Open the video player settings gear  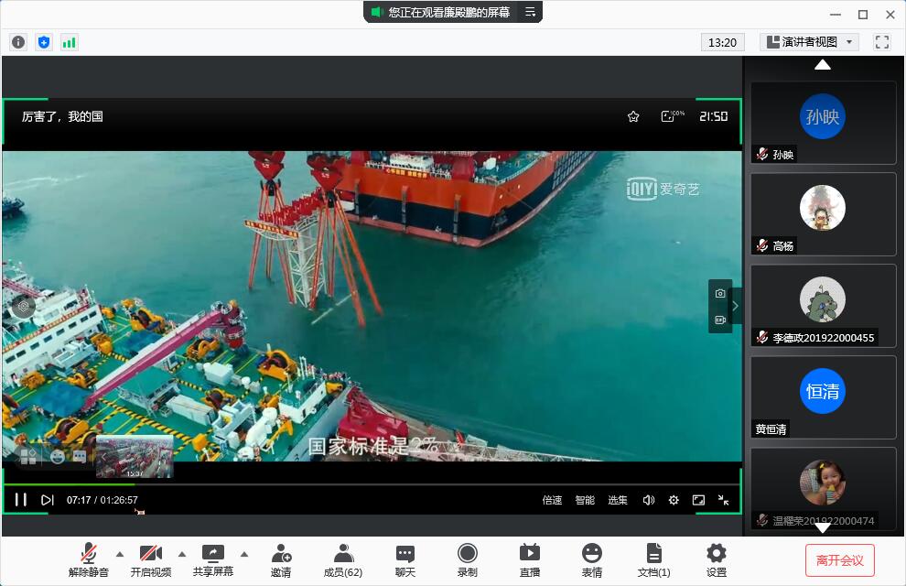tap(674, 500)
